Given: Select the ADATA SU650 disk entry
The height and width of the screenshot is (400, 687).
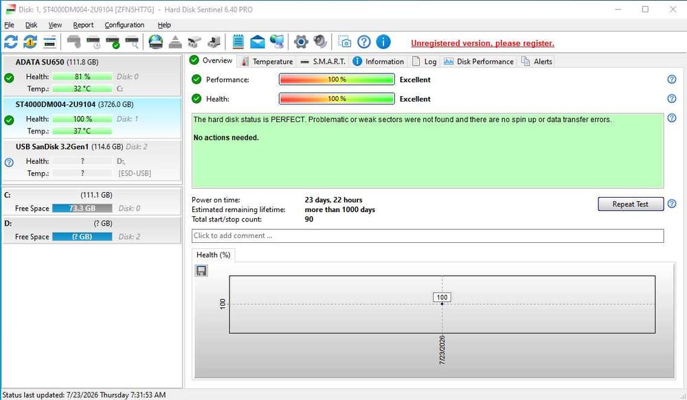Looking at the screenshot, I should (91, 75).
